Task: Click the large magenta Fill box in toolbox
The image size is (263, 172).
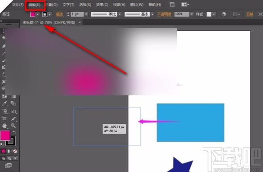Action: point(5,136)
